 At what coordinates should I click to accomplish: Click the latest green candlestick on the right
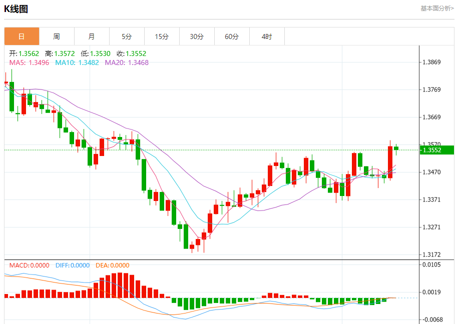(x=396, y=148)
